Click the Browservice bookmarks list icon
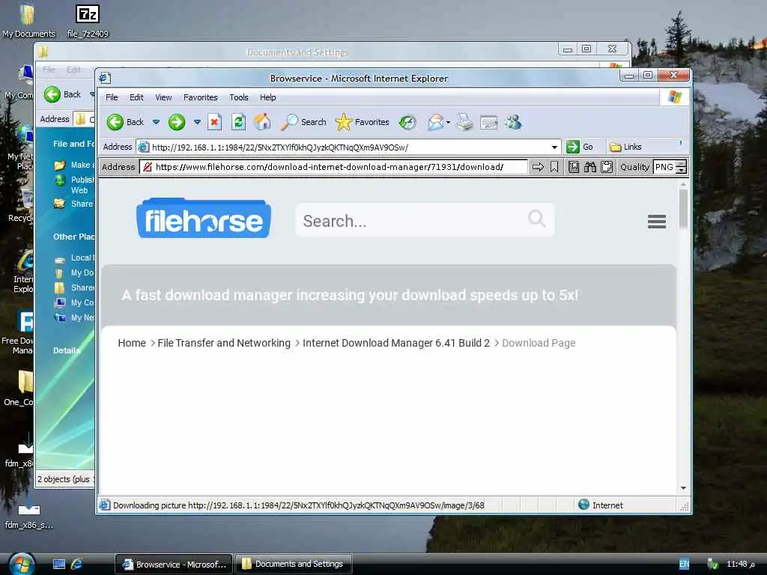 click(574, 167)
